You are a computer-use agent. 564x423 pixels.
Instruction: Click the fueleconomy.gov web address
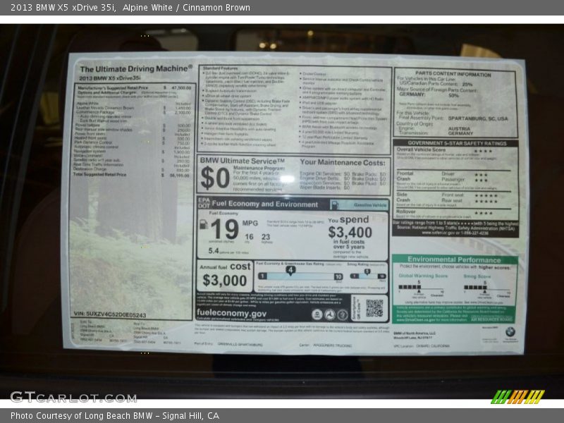point(231,313)
